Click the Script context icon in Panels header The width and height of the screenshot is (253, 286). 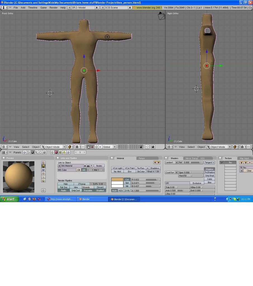[x=29, y=152]
